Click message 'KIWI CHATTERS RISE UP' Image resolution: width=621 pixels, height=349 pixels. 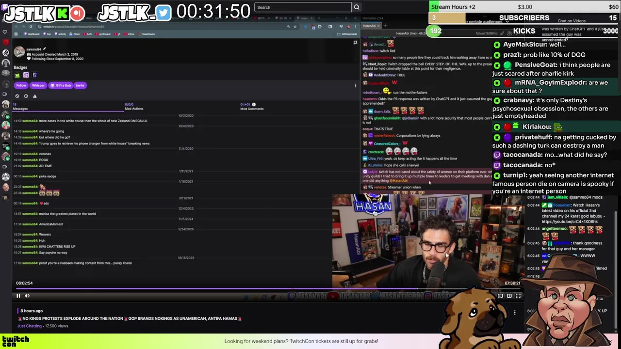coord(57,247)
